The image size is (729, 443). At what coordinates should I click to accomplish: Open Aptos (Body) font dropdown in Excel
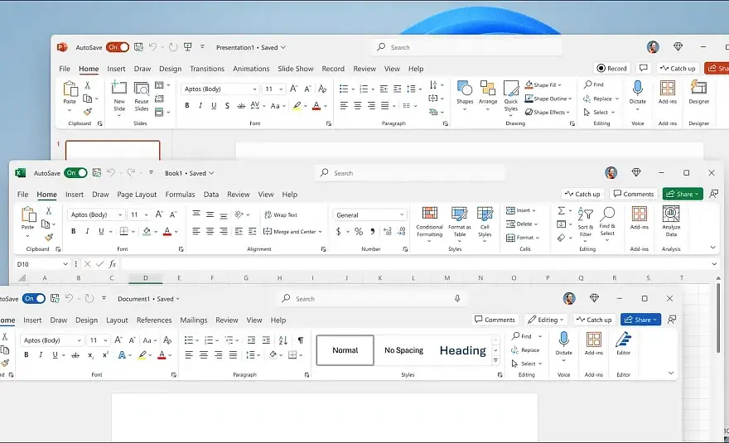pos(120,214)
